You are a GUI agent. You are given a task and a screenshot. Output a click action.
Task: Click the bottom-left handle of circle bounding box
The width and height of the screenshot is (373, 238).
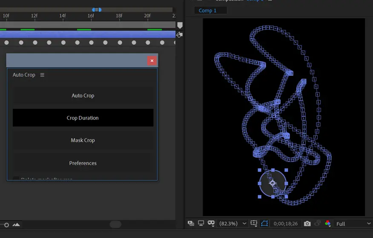pyautogui.click(x=260, y=197)
